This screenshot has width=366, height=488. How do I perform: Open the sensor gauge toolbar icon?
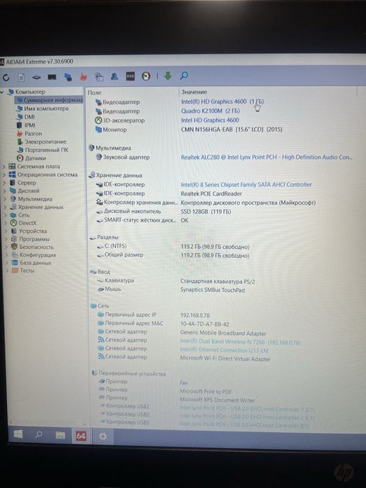146,76
